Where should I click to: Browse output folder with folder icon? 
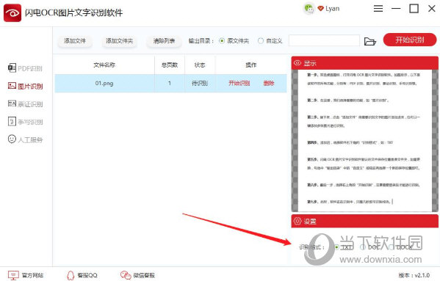click(x=369, y=41)
